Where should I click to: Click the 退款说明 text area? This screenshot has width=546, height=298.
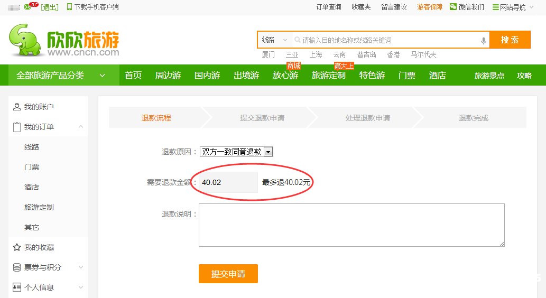pyautogui.click(x=351, y=225)
